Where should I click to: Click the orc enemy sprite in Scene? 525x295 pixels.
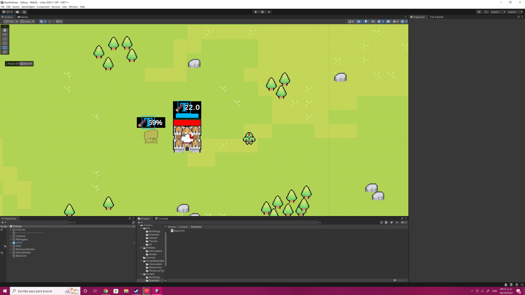(x=249, y=139)
